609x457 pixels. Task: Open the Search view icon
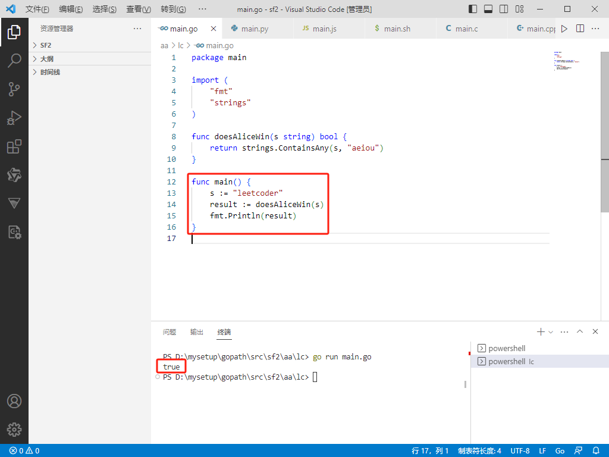coord(14,61)
